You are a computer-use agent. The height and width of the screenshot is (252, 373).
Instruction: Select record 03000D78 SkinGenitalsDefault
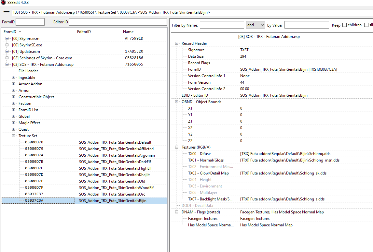[x=84, y=142]
